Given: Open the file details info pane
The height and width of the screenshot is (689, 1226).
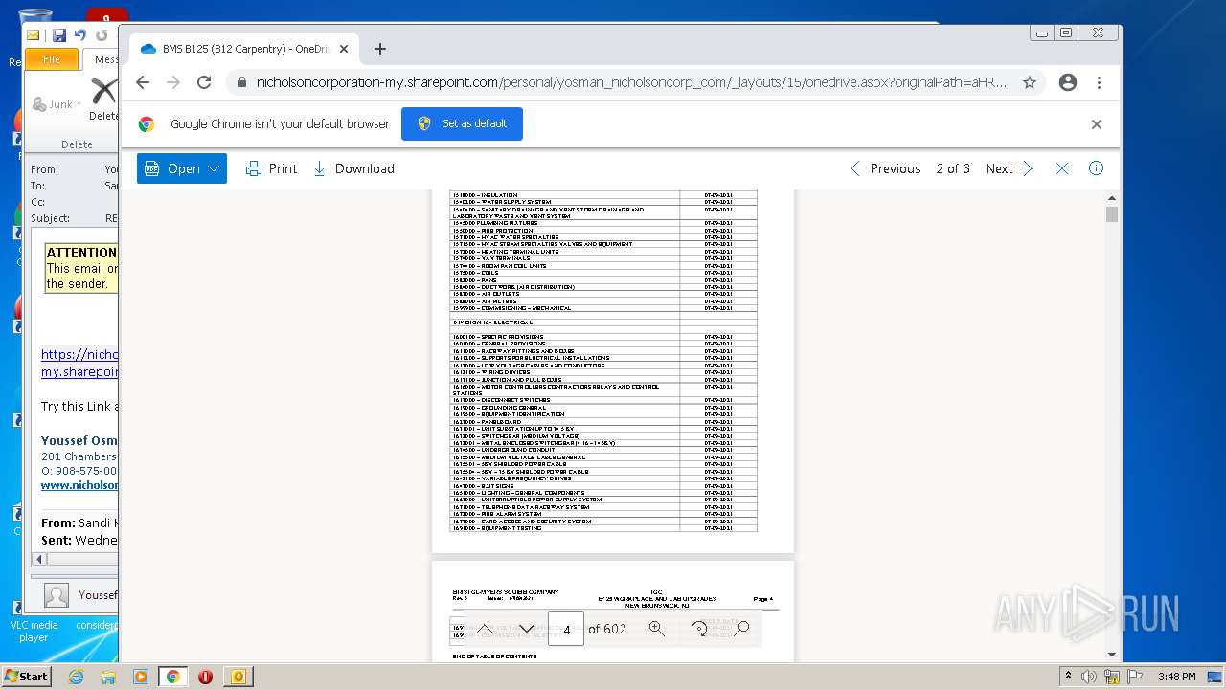Looking at the screenshot, I should click(x=1096, y=168).
